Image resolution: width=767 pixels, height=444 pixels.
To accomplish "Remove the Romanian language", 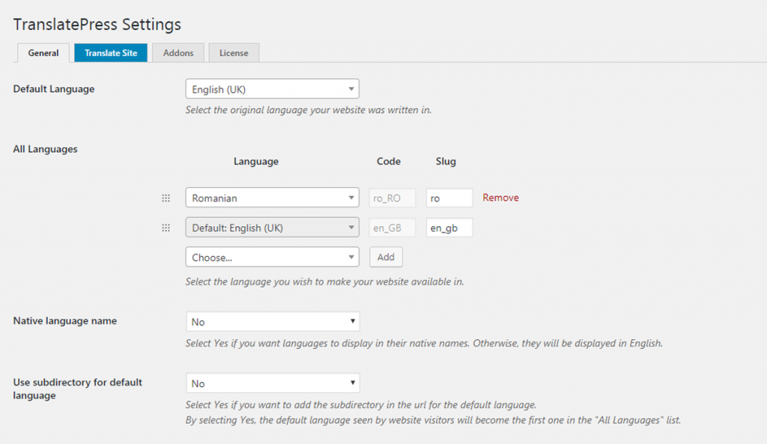I will pyautogui.click(x=500, y=198).
